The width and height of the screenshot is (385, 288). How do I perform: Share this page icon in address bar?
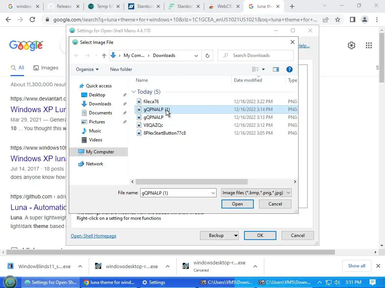click(326, 19)
